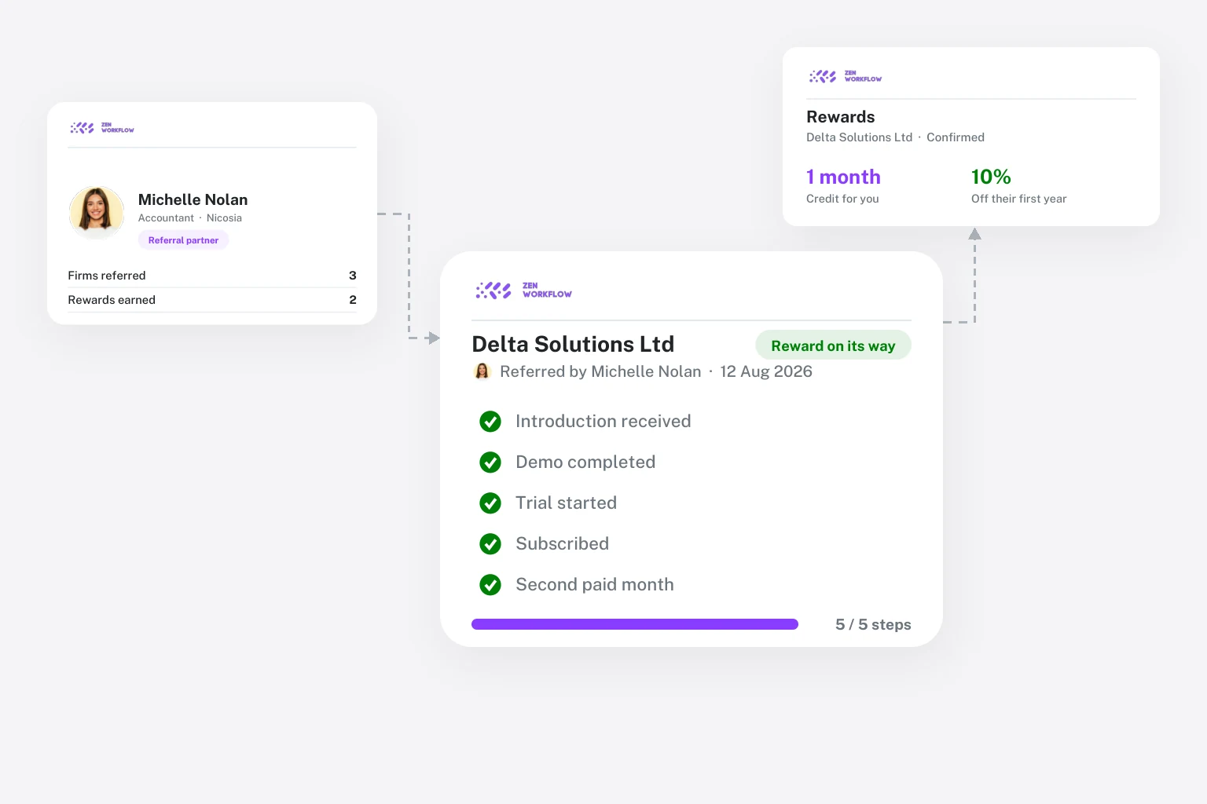This screenshot has height=804, width=1207.
Task: Click the Second paid month step label
Action: point(595,585)
